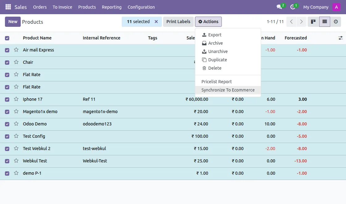Open the Reporting menu
Screen dimensions: 346x204
coord(112,7)
